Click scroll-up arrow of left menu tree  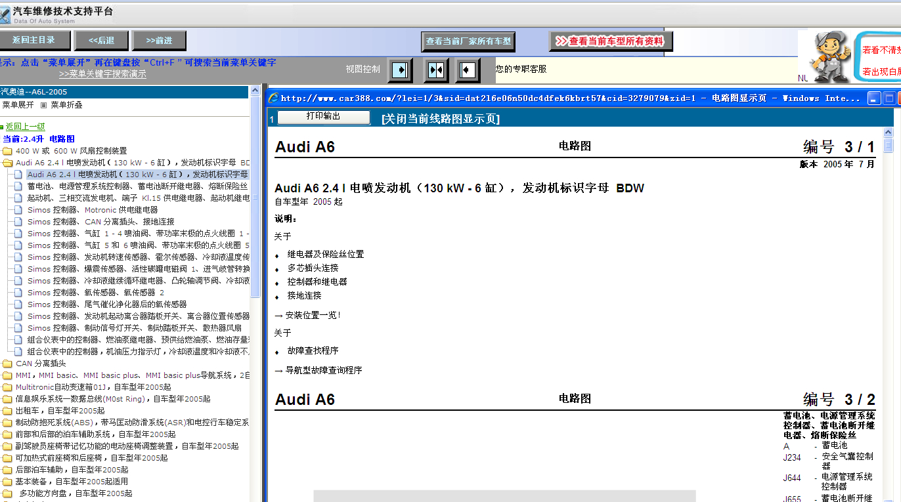(x=255, y=91)
